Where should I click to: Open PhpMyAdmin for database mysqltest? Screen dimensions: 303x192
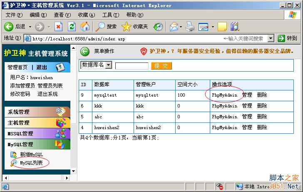coord(224,95)
